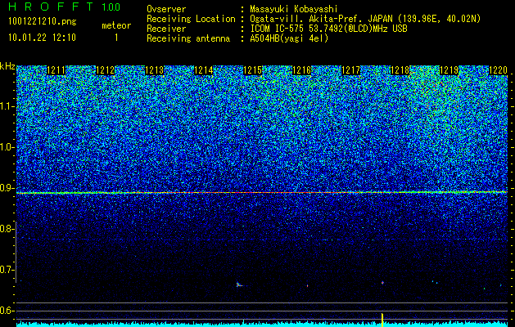Click the ICOM IC-575 receiver text
Image resolution: width=515 pixels, height=327 pixels.
point(329,29)
